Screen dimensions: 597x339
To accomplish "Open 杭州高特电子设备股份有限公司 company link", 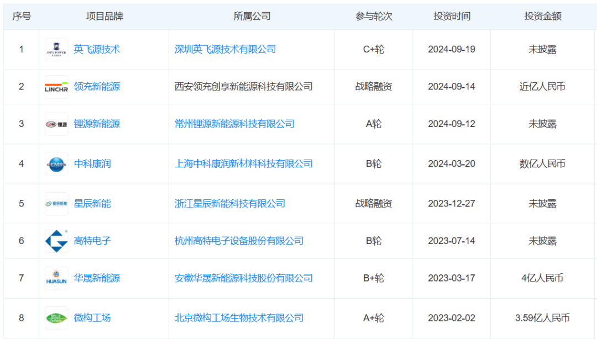I will tap(239, 241).
